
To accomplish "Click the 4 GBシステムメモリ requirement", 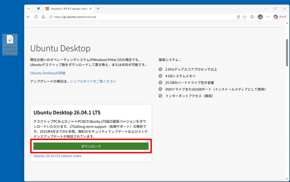I will click(x=180, y=76).
